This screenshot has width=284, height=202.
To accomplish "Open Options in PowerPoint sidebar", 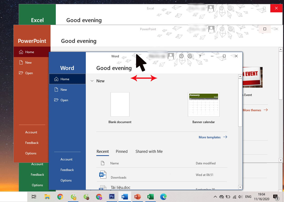I will [x=31, y=153].
